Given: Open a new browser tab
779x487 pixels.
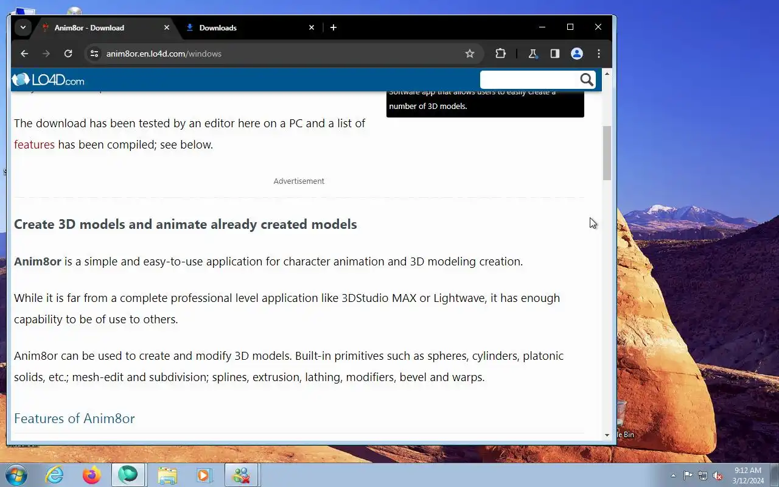Looking at the screenshot, I should [x=333, y=27].
